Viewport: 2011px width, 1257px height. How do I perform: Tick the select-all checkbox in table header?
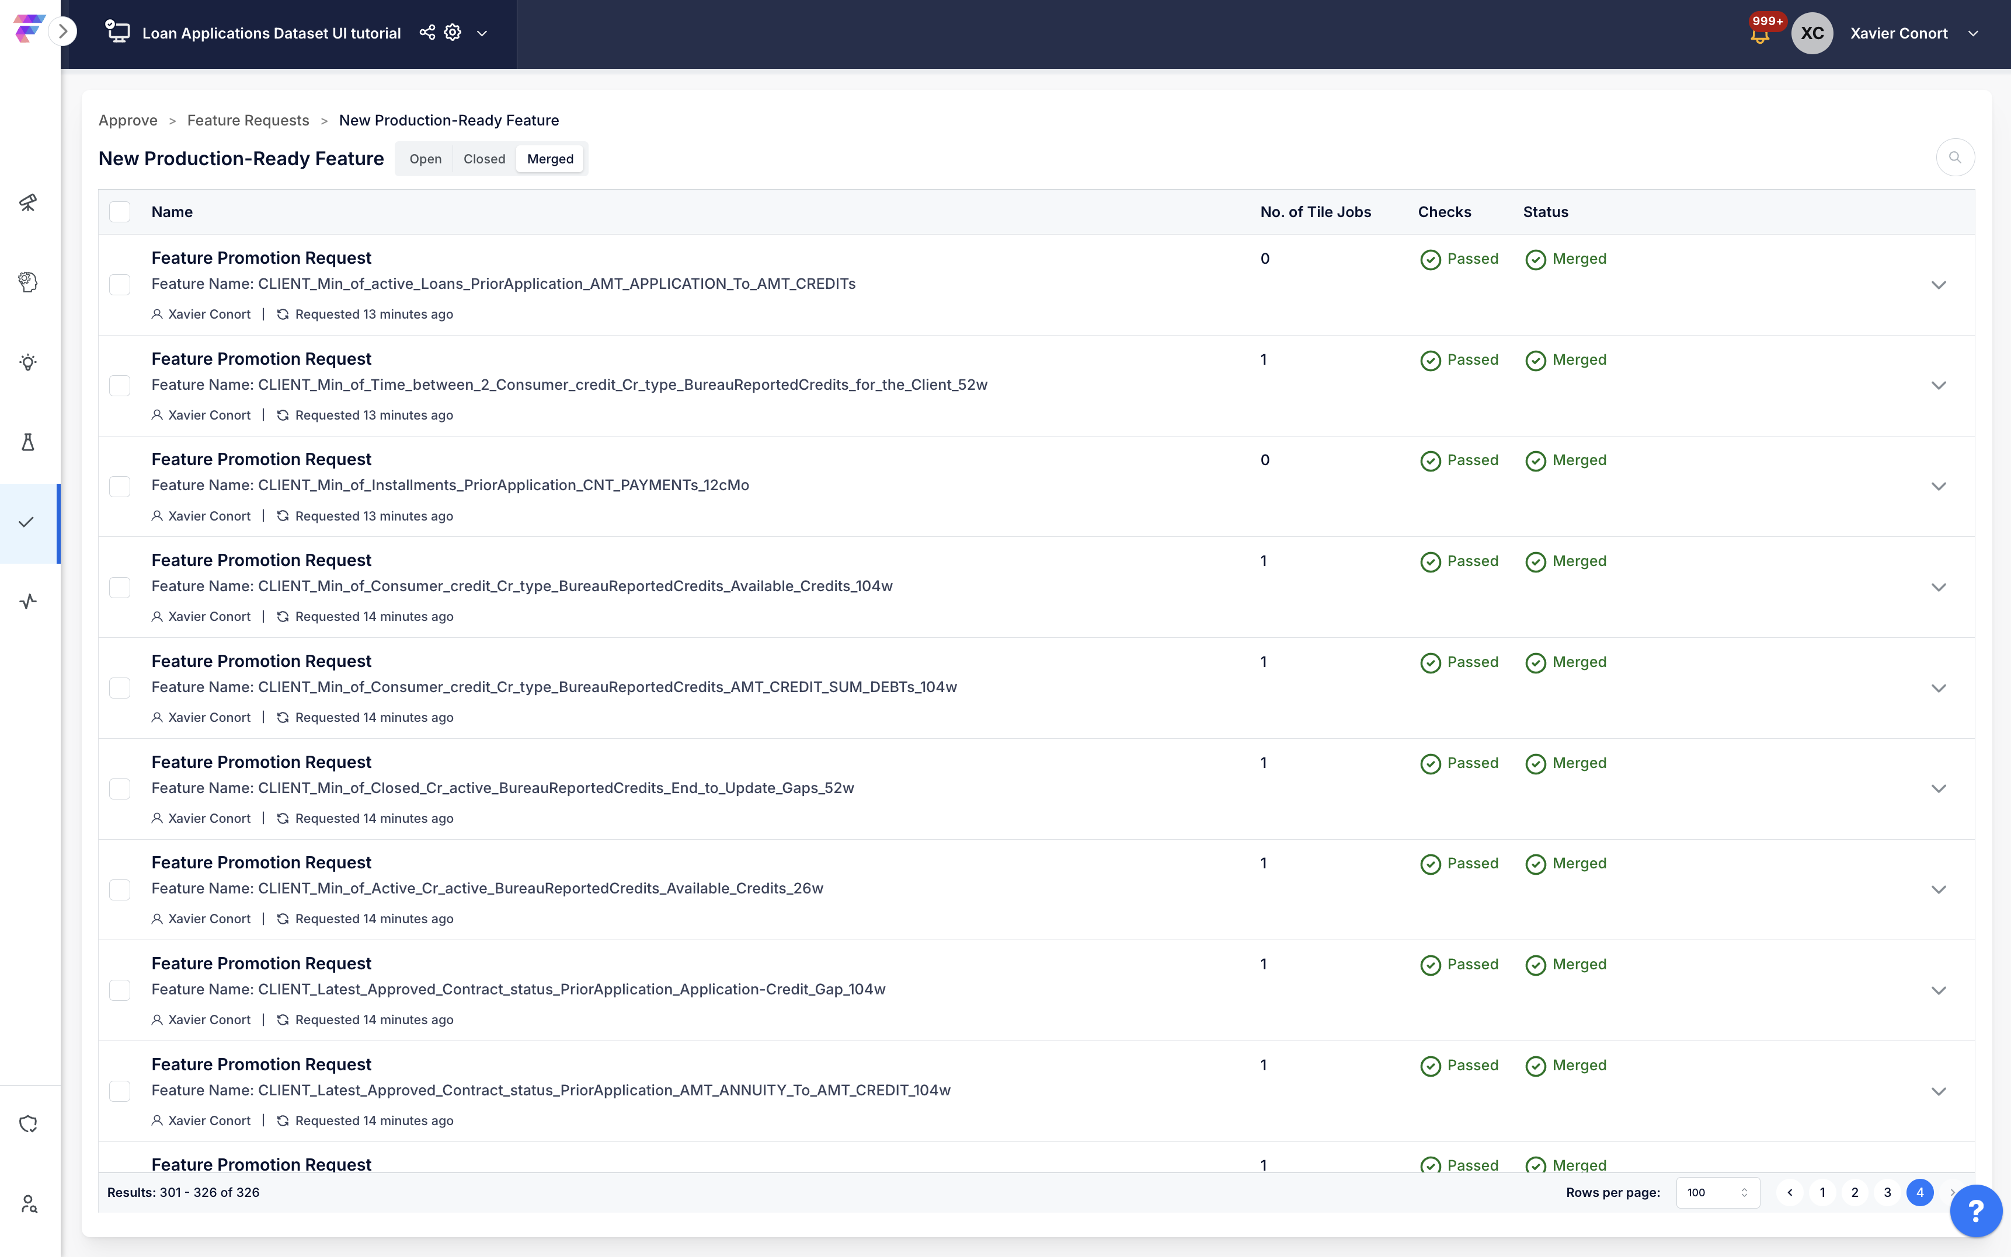pos(120,212)
